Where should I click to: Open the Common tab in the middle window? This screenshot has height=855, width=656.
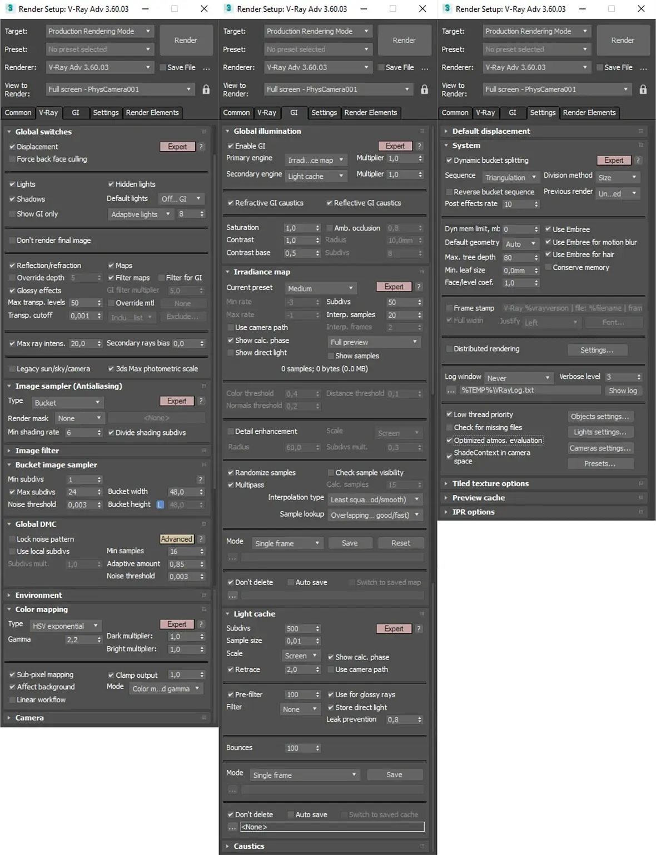[236, 113]
